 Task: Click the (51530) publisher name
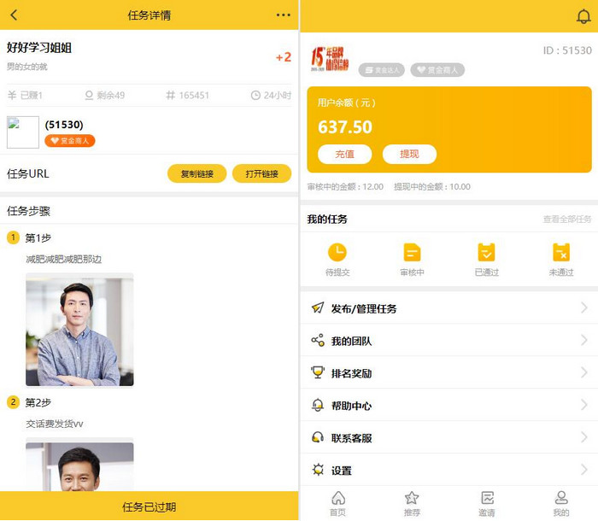[64, 125]
